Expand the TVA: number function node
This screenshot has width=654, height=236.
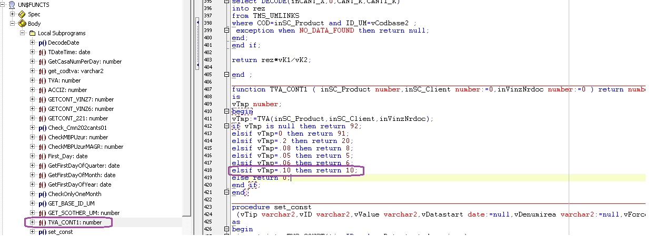[x=33, y=80]
